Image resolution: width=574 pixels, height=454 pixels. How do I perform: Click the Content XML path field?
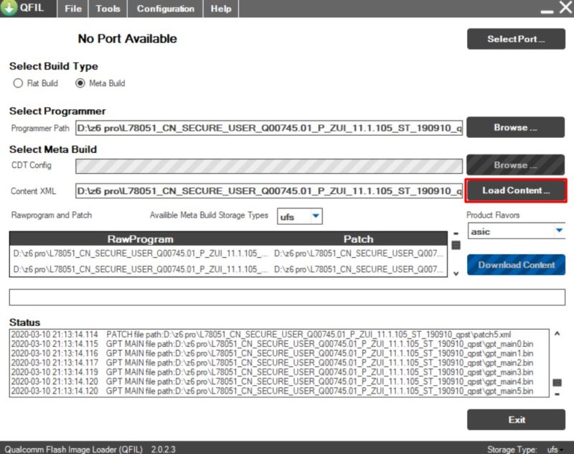(x=269, y=191)
